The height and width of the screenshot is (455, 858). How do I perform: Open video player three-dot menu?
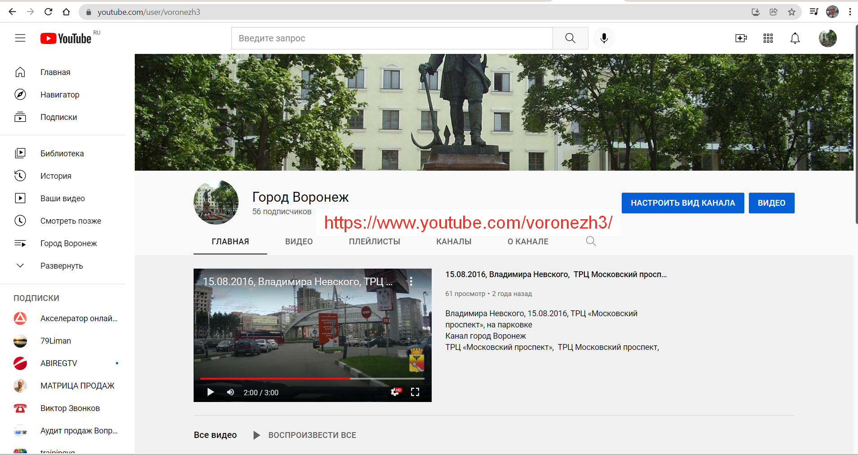coord(411,281)
